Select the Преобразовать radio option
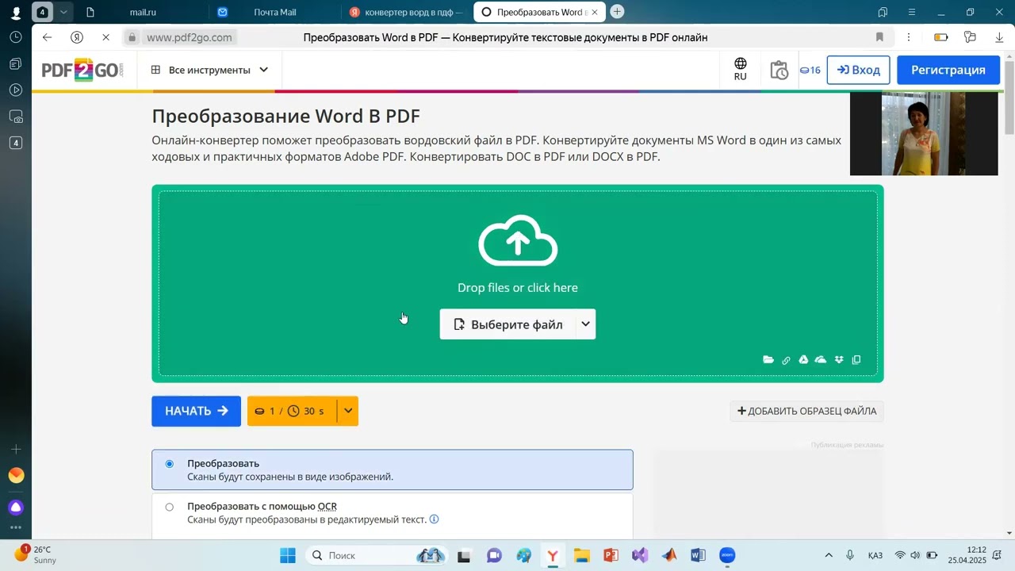This screenshot has width=1015, height=571. pos(169,464)
